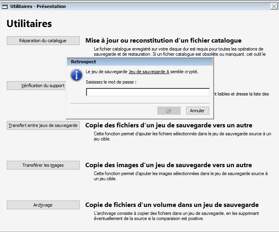This screenshot has width=279, height=232.
Task: Click the window icon in the title bar
Action: pos(5,6)
